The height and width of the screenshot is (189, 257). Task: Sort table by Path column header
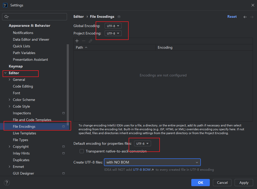(x=114, y=47)
